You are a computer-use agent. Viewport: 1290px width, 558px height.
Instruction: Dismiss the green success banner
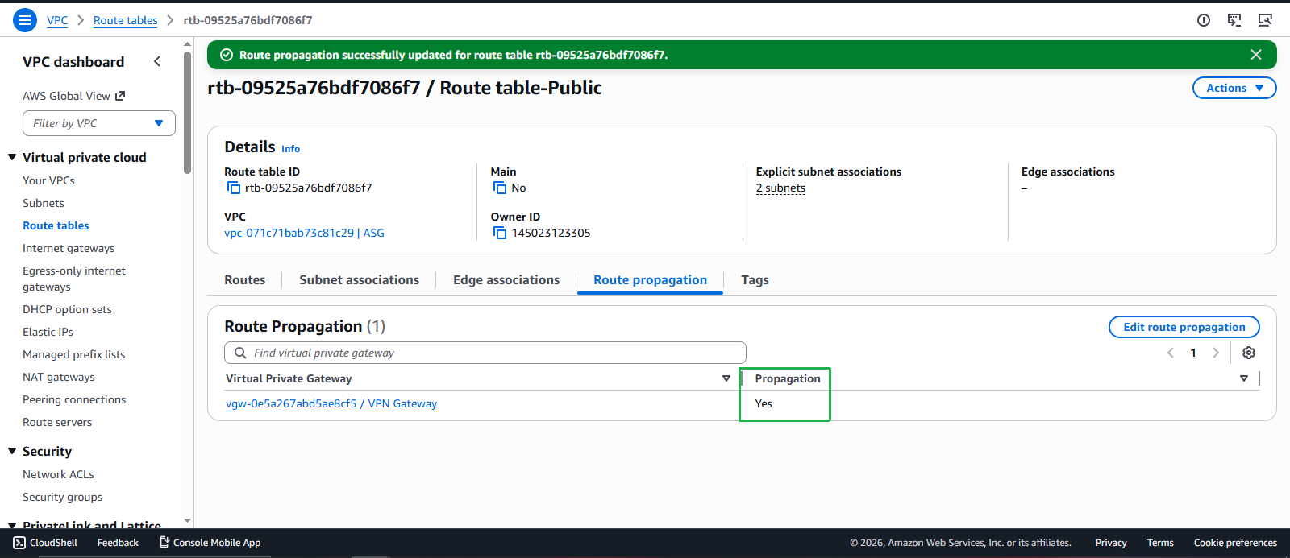tap(1256, 55)
